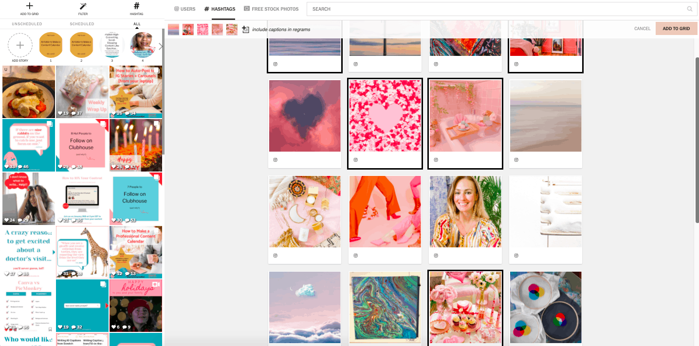Deselect the pink cupcakes table image
The height and width of the screenshot is (346, 699).
click(465, 308)
